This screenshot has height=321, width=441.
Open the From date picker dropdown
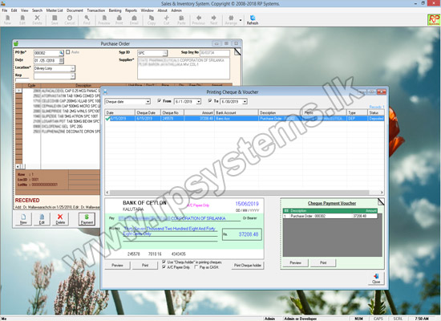click(199, 101)
